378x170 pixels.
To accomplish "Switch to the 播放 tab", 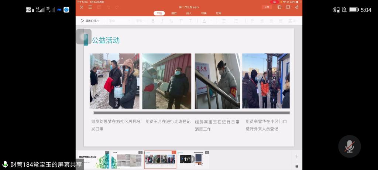I will point(174,13).
